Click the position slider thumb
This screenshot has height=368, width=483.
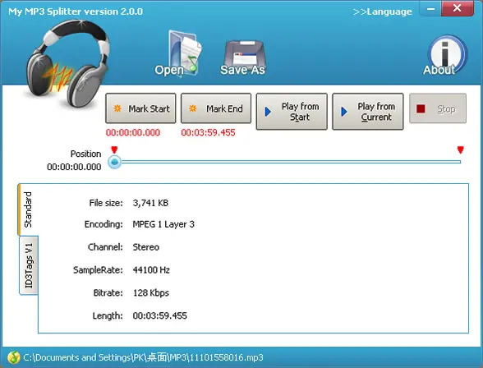(114, 162)
